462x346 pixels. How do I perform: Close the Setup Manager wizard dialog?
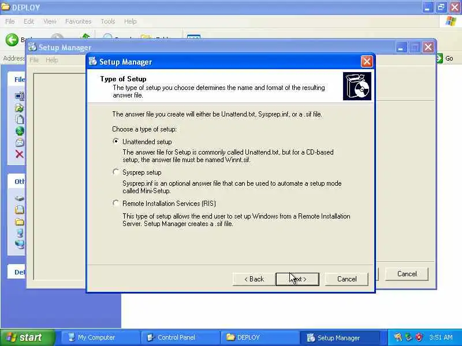[367, 62]
